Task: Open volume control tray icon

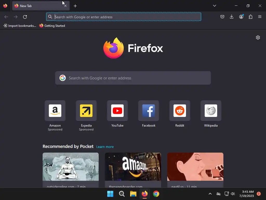Action: pos(233,194)
